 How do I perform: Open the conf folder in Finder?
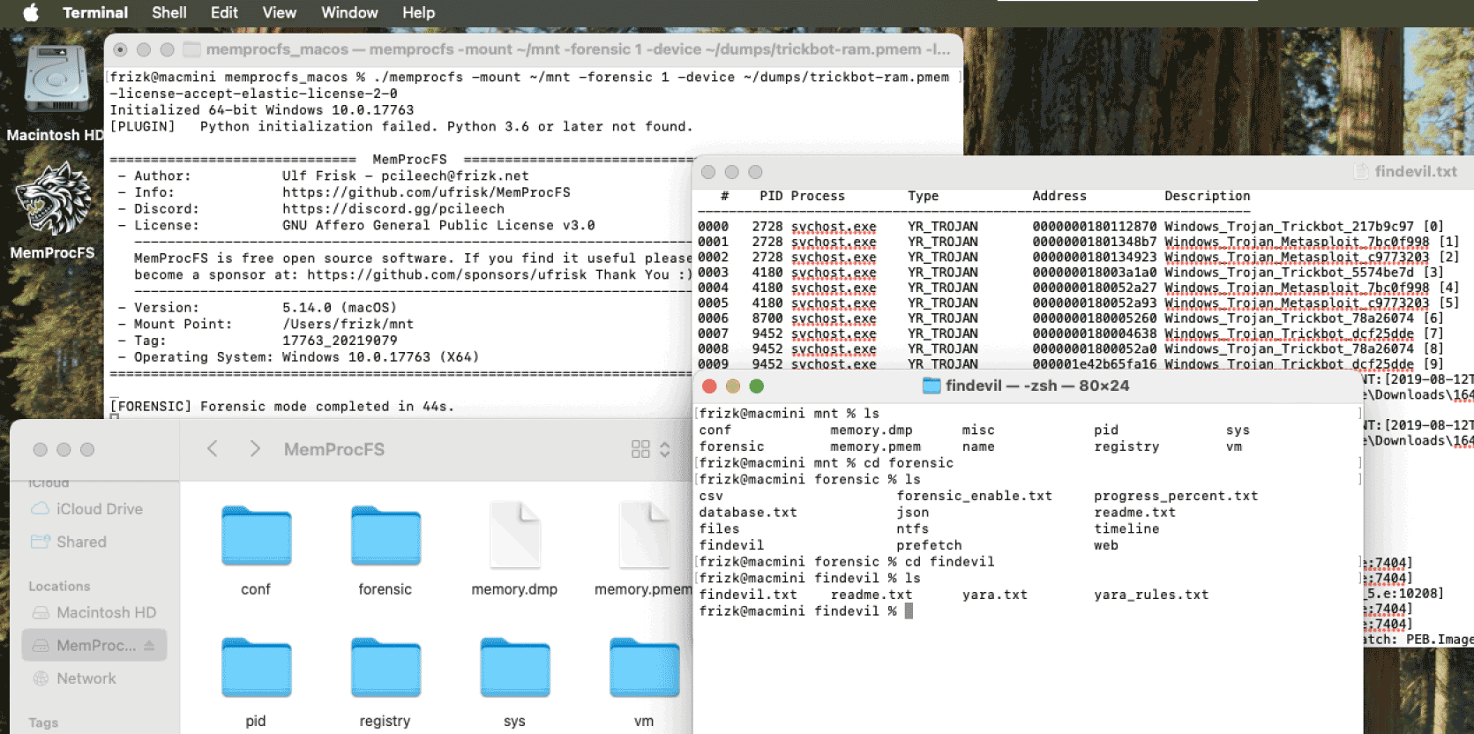point(256,536)
